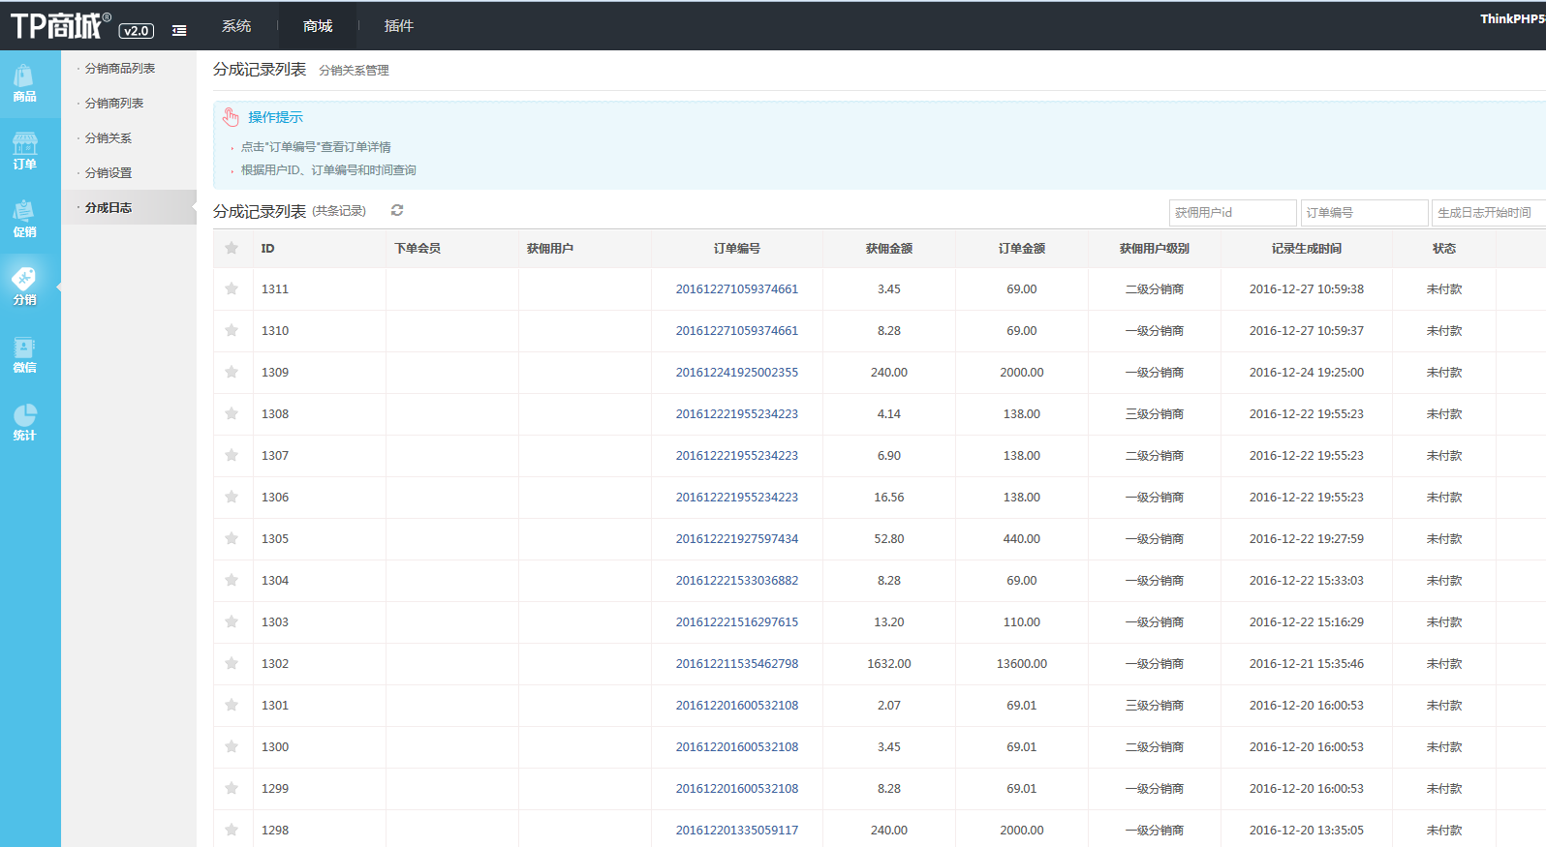1546x847 pixels.
Task: Click the 13600.00 order amount cell
Action: pos(1022,663)
